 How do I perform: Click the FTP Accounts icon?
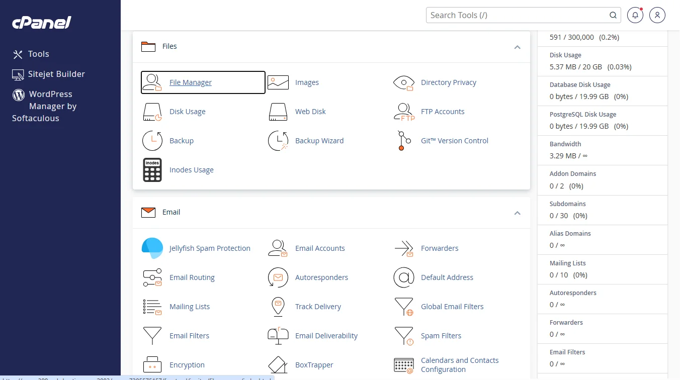point(404,112)
